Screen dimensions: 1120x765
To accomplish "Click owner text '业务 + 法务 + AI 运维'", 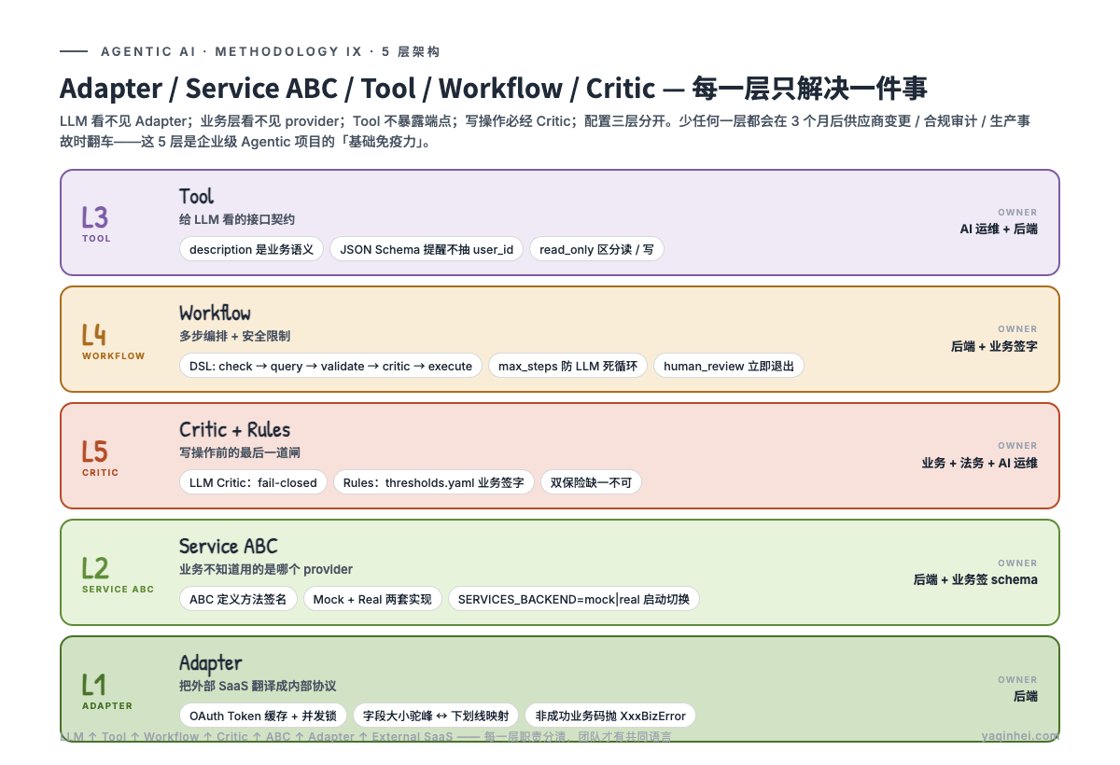I will (979, 463).
